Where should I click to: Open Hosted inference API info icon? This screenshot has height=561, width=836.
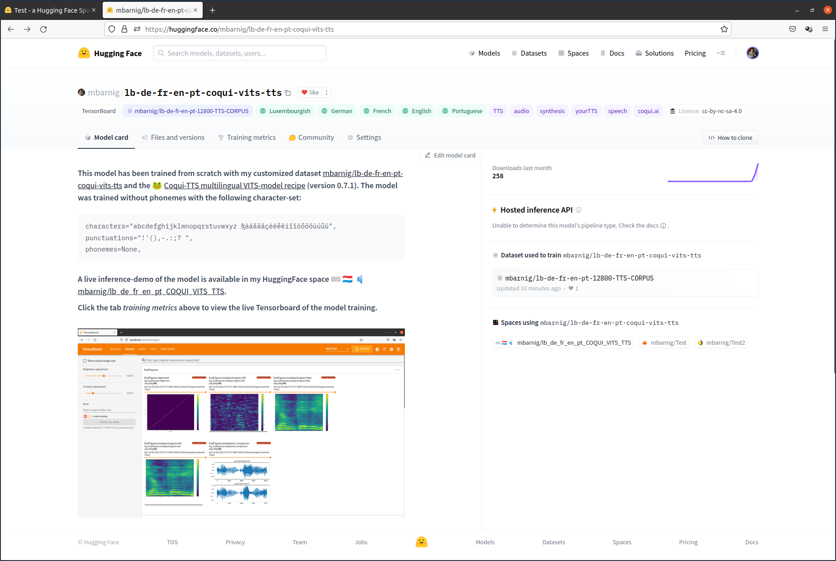coord(579,210)
